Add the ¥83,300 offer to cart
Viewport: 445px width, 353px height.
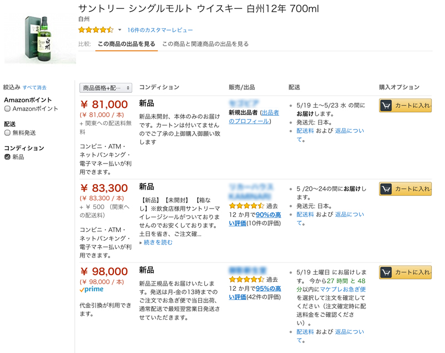[x=406, y=189]
